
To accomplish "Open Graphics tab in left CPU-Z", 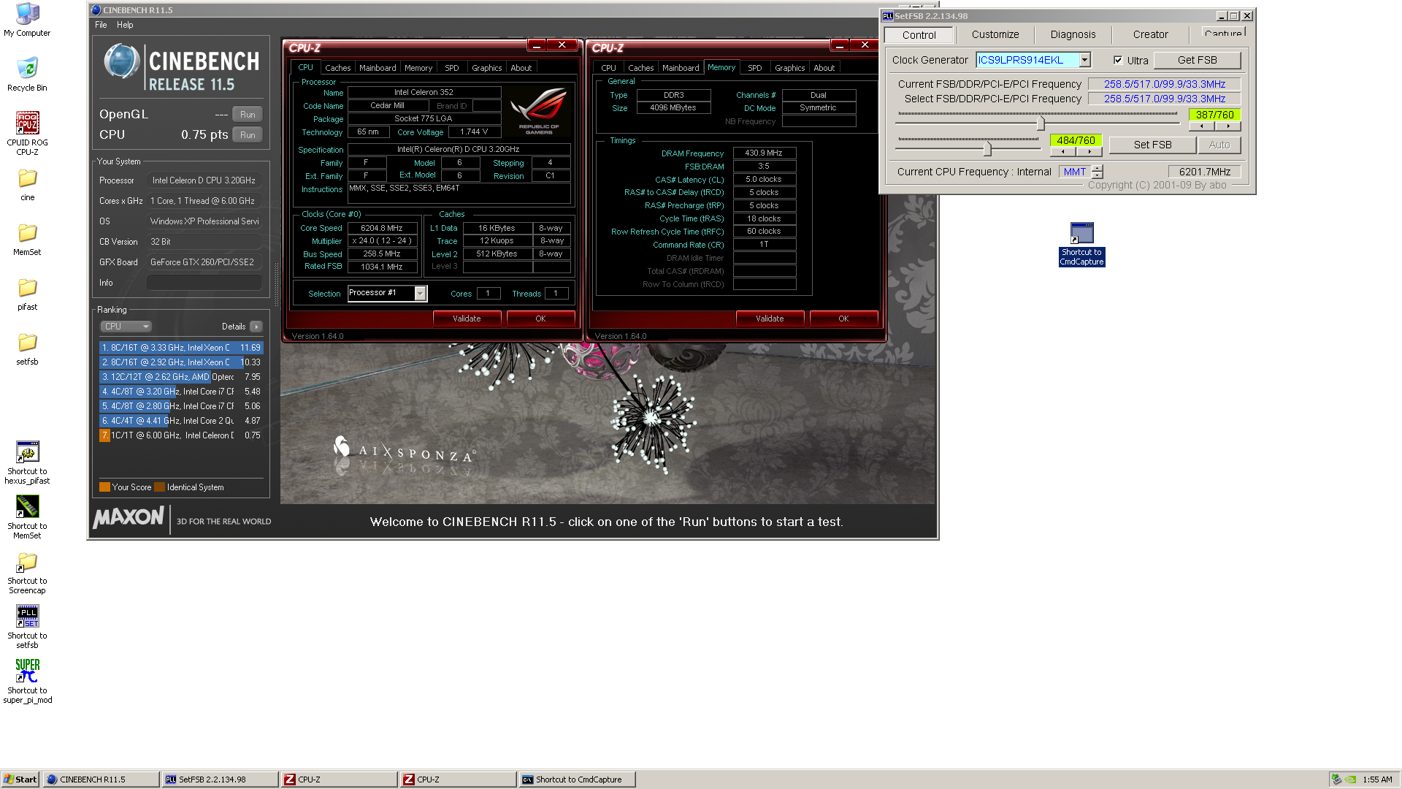I will coord(486,68).
